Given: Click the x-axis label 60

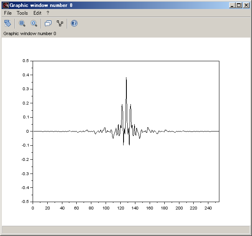Looking at the screenshot, I should pyautogui.click(x=76, y=208).
